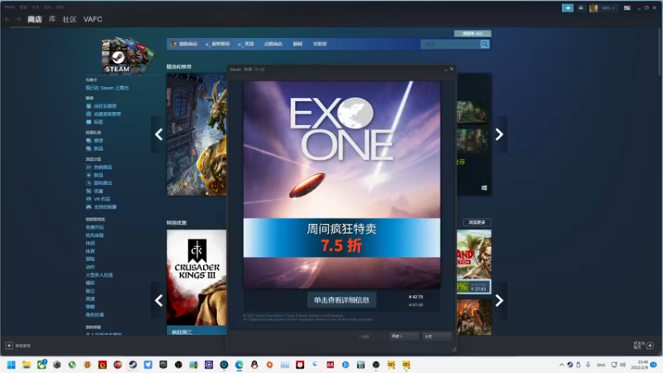
Task: Click the close button in the news dialog footer
Action: click(x=438, y=337)
